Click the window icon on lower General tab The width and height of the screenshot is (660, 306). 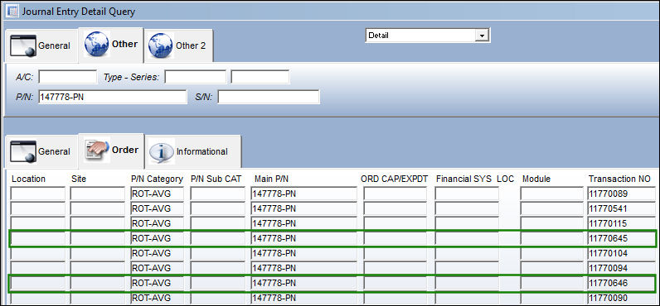[x=22, y=151]
